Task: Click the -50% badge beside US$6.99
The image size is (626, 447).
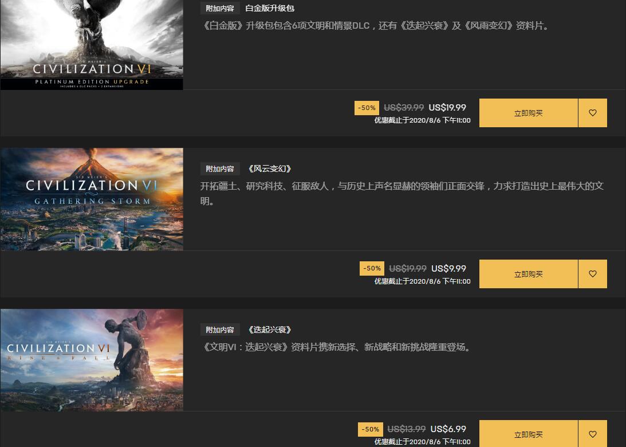Action: pyautogui.click(x=371, y=429)
